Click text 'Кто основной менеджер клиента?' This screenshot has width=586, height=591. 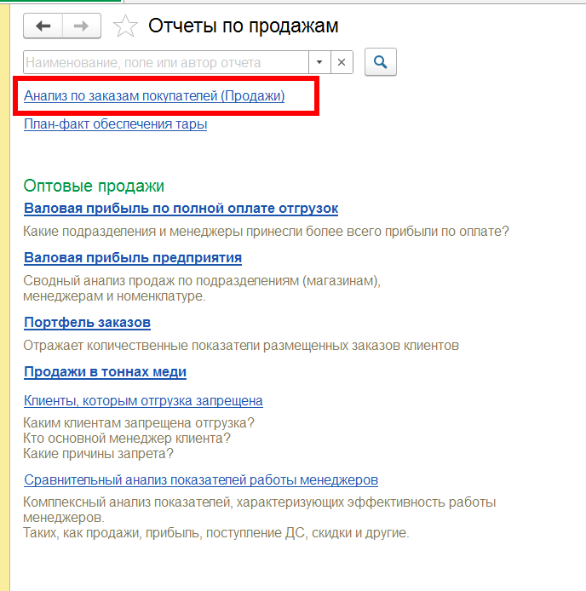(x=127, y=439)
